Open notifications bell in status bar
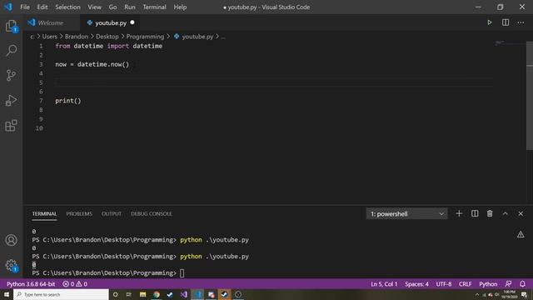Image resolution: width=533 pixels, height=300 pixels. click(522, 283)
